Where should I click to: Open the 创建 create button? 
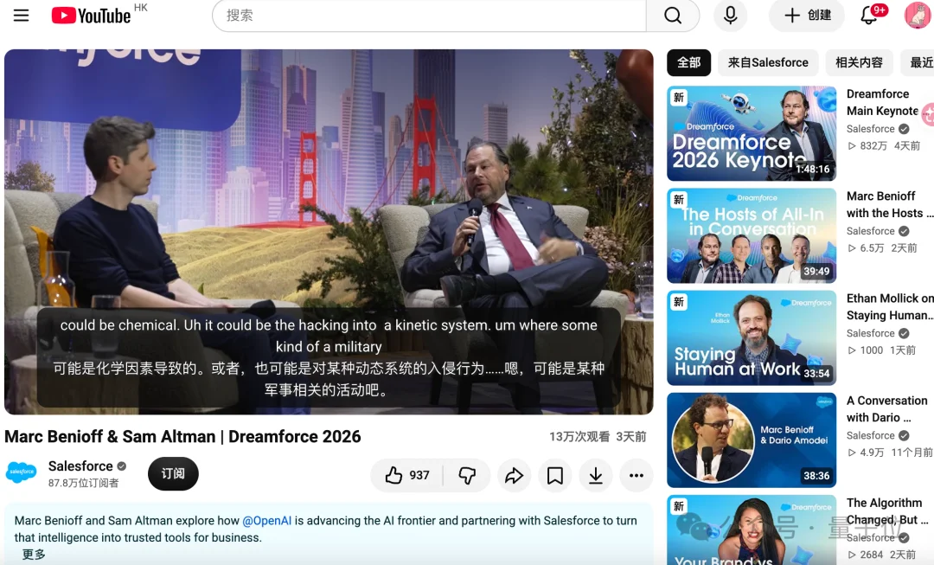(x=807, y=16)
